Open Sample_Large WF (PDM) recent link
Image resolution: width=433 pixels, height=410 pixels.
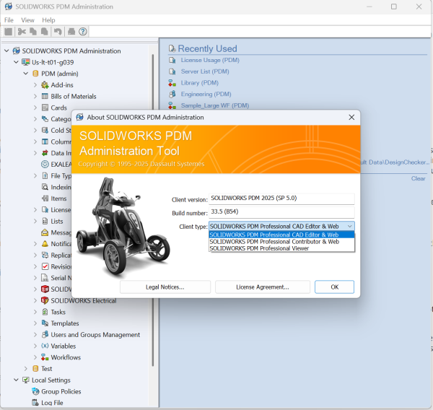[215, 105]
